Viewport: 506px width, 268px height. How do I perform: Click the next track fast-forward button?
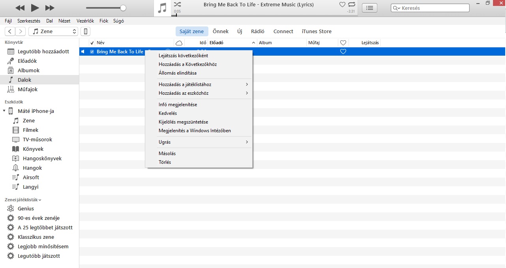click(50, 7)
